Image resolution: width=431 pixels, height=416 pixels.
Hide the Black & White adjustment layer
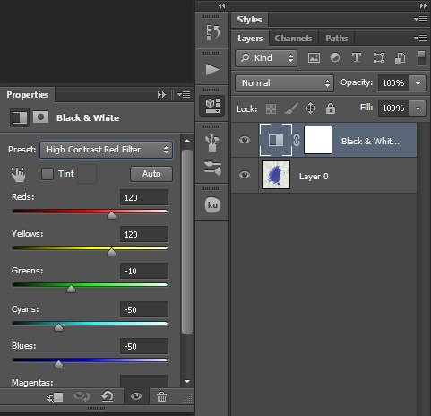click(245, 140)
